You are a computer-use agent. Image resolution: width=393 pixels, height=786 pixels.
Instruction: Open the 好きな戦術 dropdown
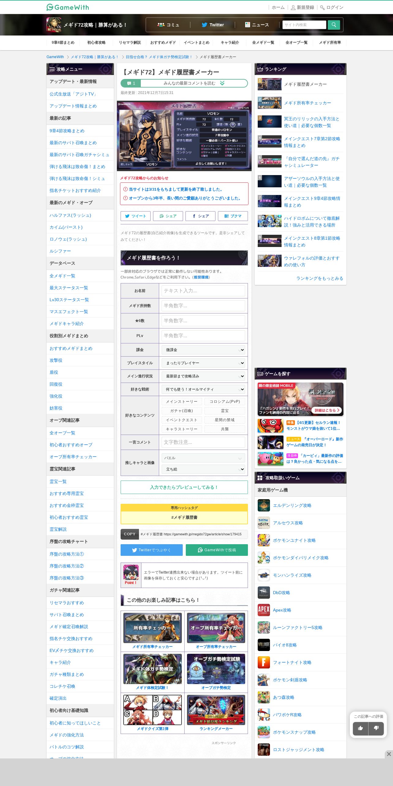pos(203,389)
